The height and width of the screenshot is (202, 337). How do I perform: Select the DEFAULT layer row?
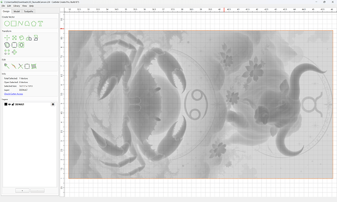coord(30,104)
